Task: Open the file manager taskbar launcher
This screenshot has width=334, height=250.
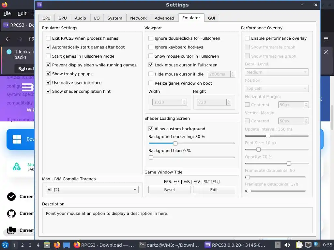Action: [47, 245]
